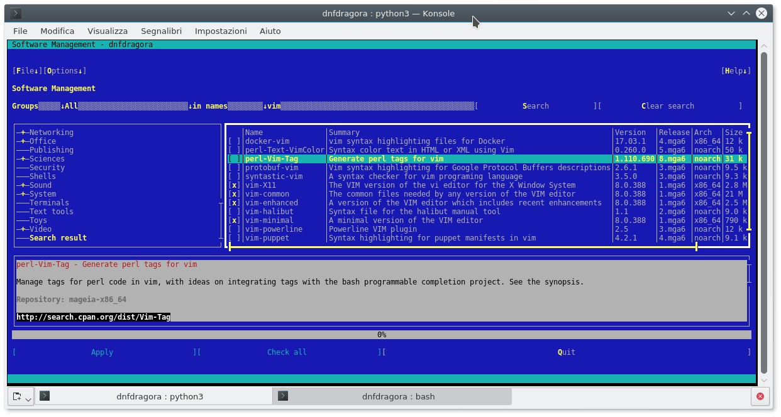Check the syntastic-vim package checkbox
The image size is (781, 417).
coord(234,176)
